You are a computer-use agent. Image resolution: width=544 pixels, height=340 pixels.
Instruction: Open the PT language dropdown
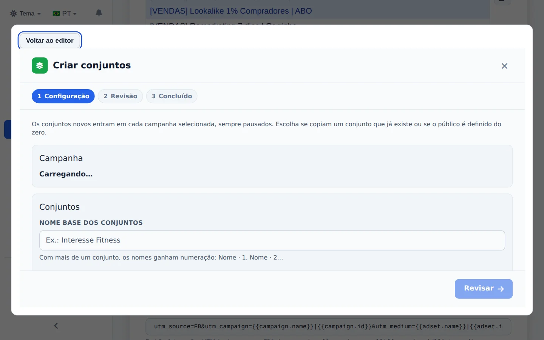pyautogui.click(x=65, y=14)
